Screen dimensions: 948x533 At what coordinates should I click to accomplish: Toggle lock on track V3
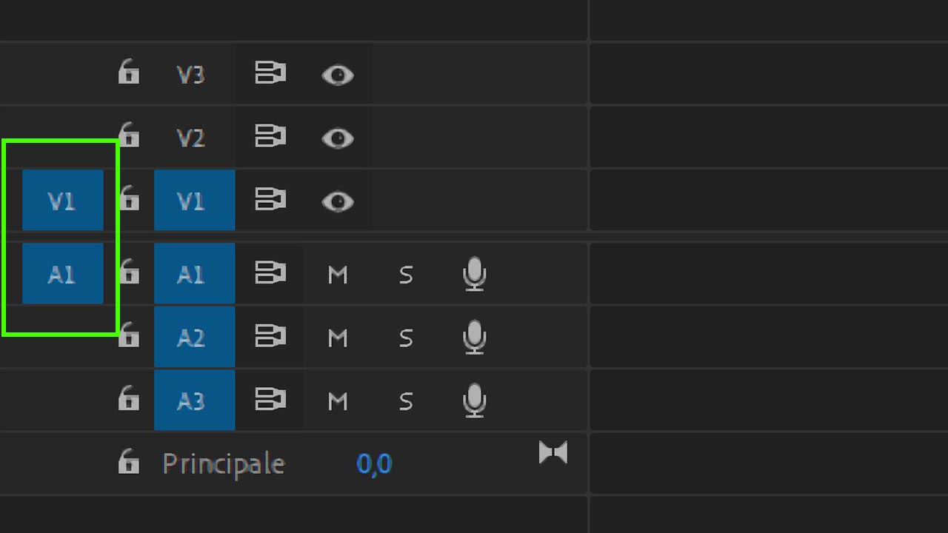click(x=129, y=74)
